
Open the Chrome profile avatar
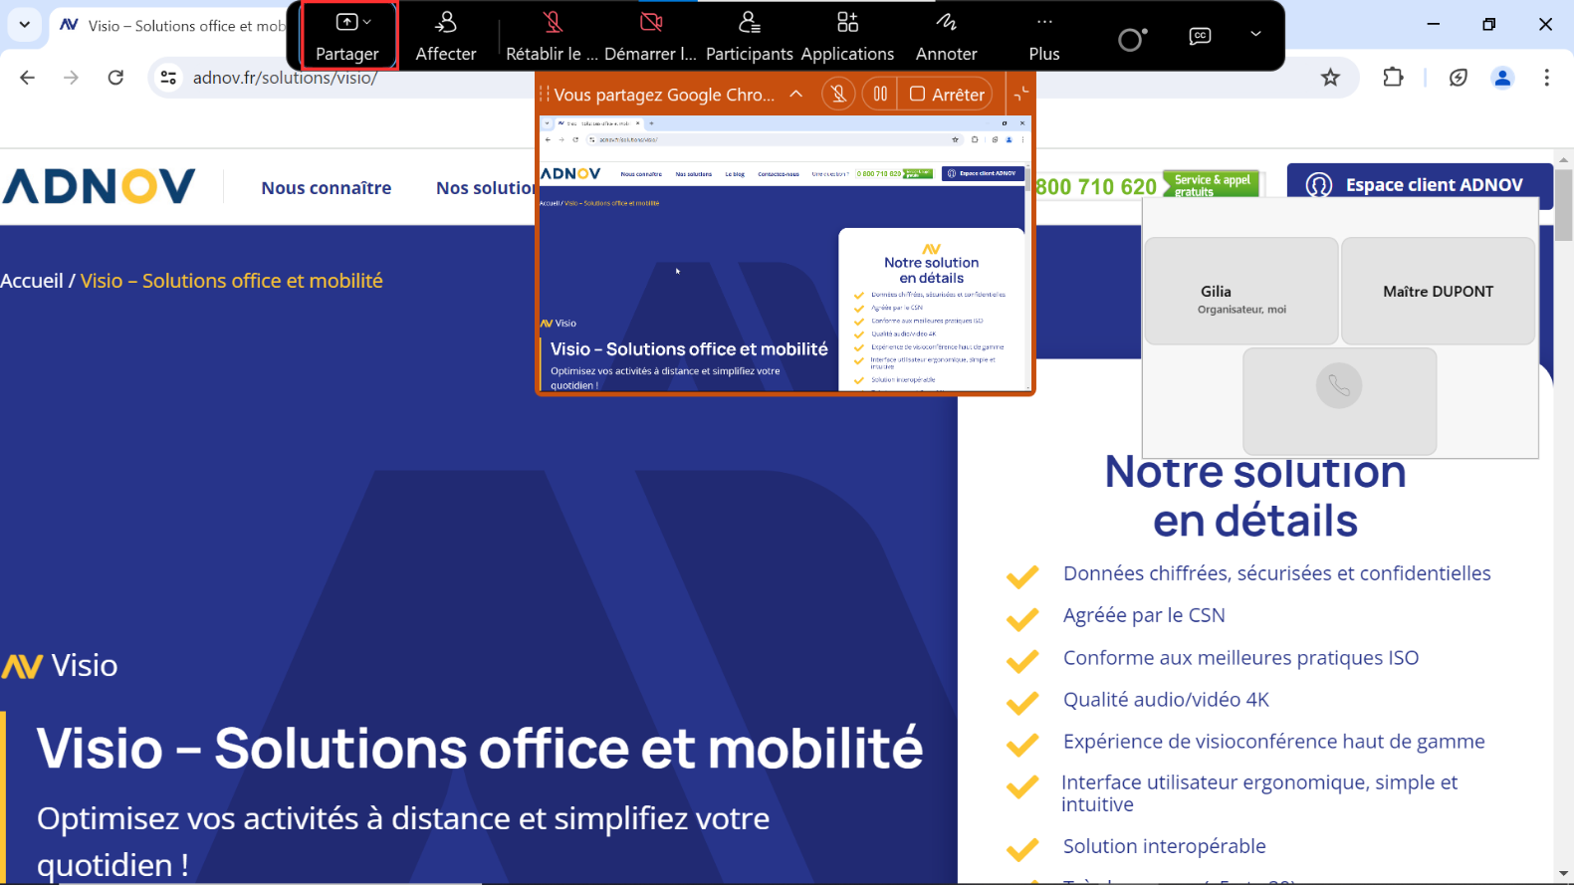click(1502, 78)
